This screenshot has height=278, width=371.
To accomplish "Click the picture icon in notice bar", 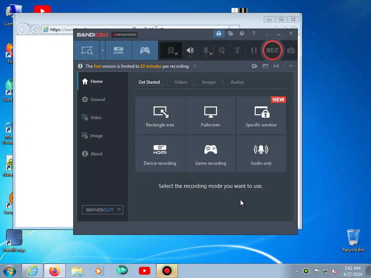I will click(265, 66).
